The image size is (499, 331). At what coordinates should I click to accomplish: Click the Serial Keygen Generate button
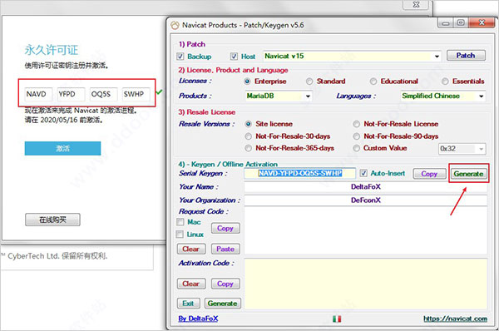[x=468, y=174]
